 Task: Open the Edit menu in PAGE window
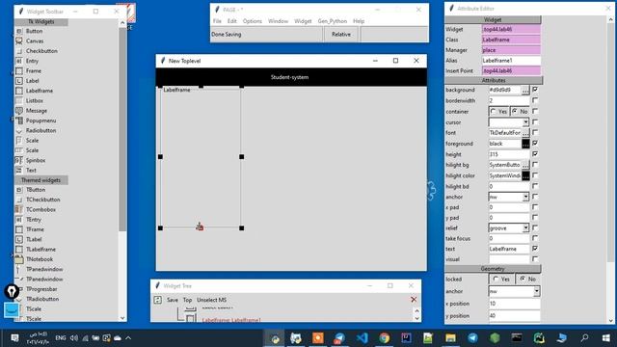point(231,21)
